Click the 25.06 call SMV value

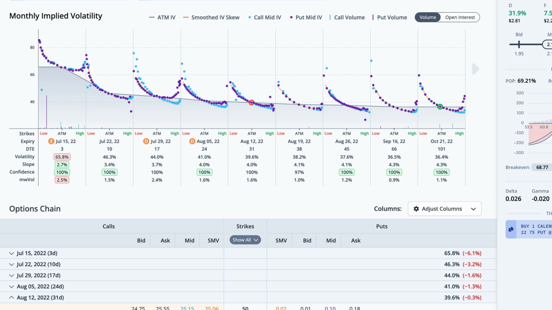pos(212,308)
